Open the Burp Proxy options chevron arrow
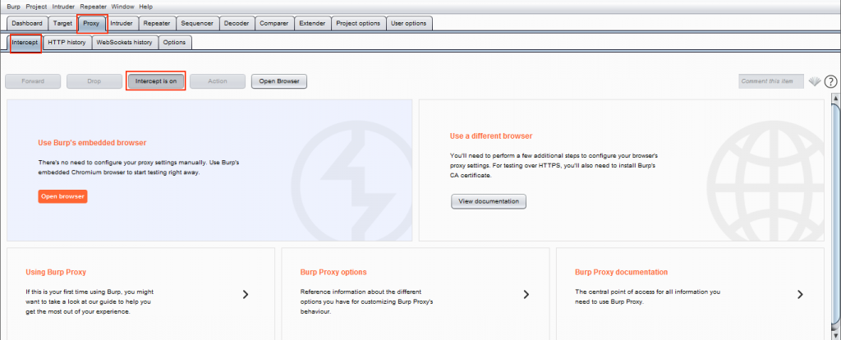 [x=526, y=294]
